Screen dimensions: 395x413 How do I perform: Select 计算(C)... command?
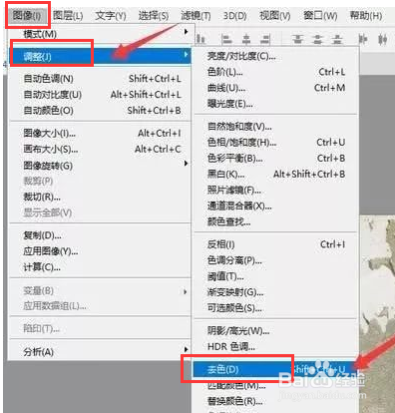tap(100, 266)
